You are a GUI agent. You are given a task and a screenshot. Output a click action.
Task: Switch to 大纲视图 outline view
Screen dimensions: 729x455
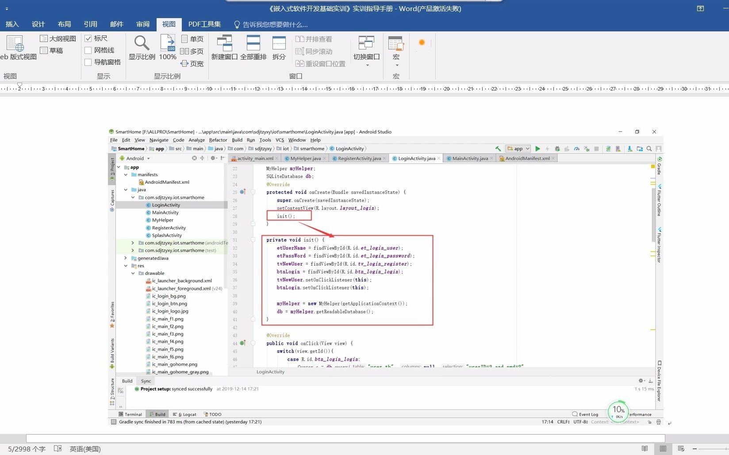pyautogui.click(x=58, y=38)
